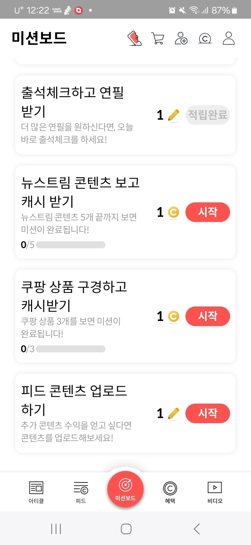Image resolution: width=251 pixels, height=545 pixels.
Task: Tap the 쿠팡 0/3 progress bar
Action: pyautogui.click(x=70, y=349)
